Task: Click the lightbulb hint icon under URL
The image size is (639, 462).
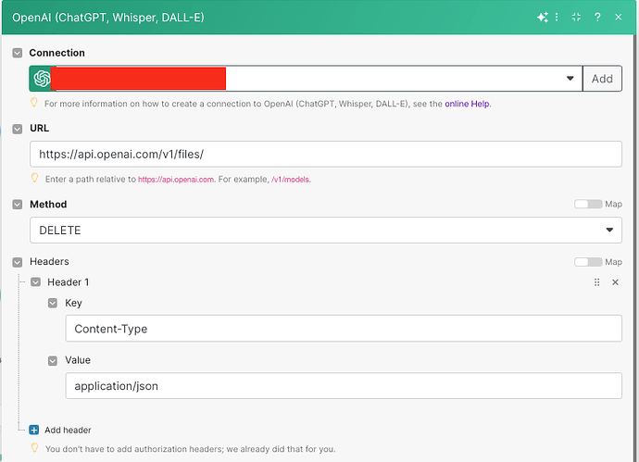Action: pyautogui.click(x=34, y=178)
